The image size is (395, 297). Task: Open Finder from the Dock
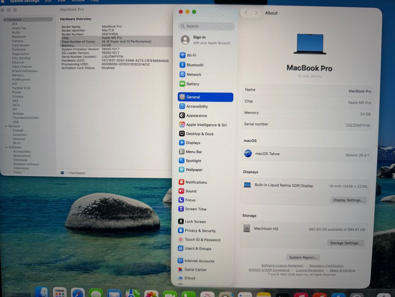pyautogui.click(x=41, y=292)
